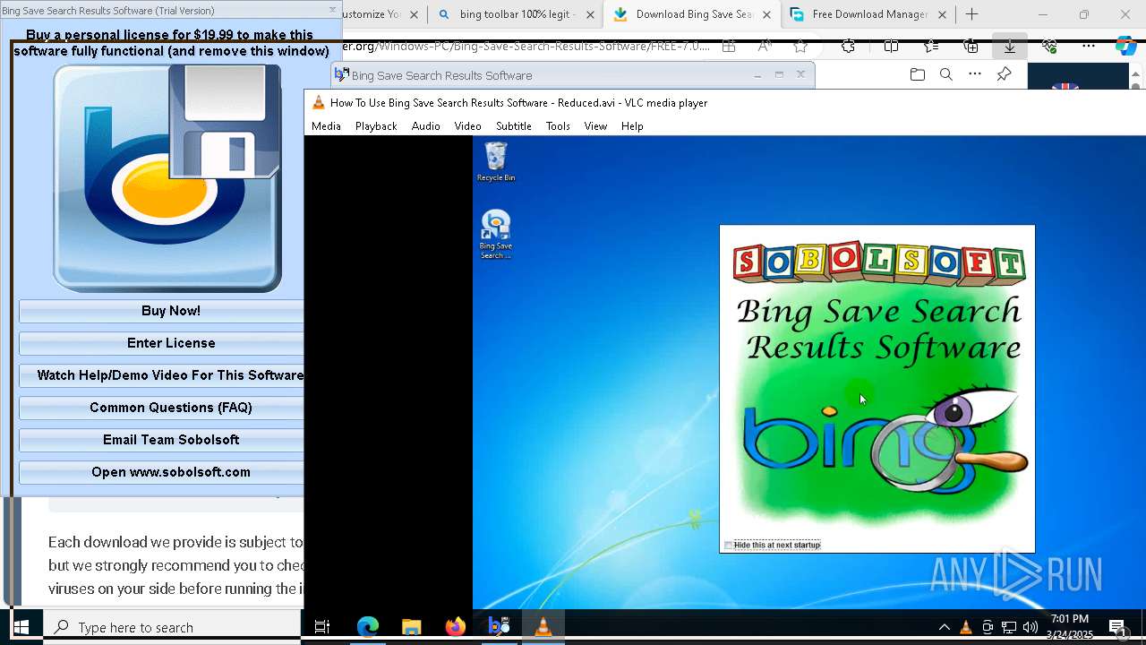
Task: Switch to the bing toolbar 100% legit tab
Action: [515, 14]
